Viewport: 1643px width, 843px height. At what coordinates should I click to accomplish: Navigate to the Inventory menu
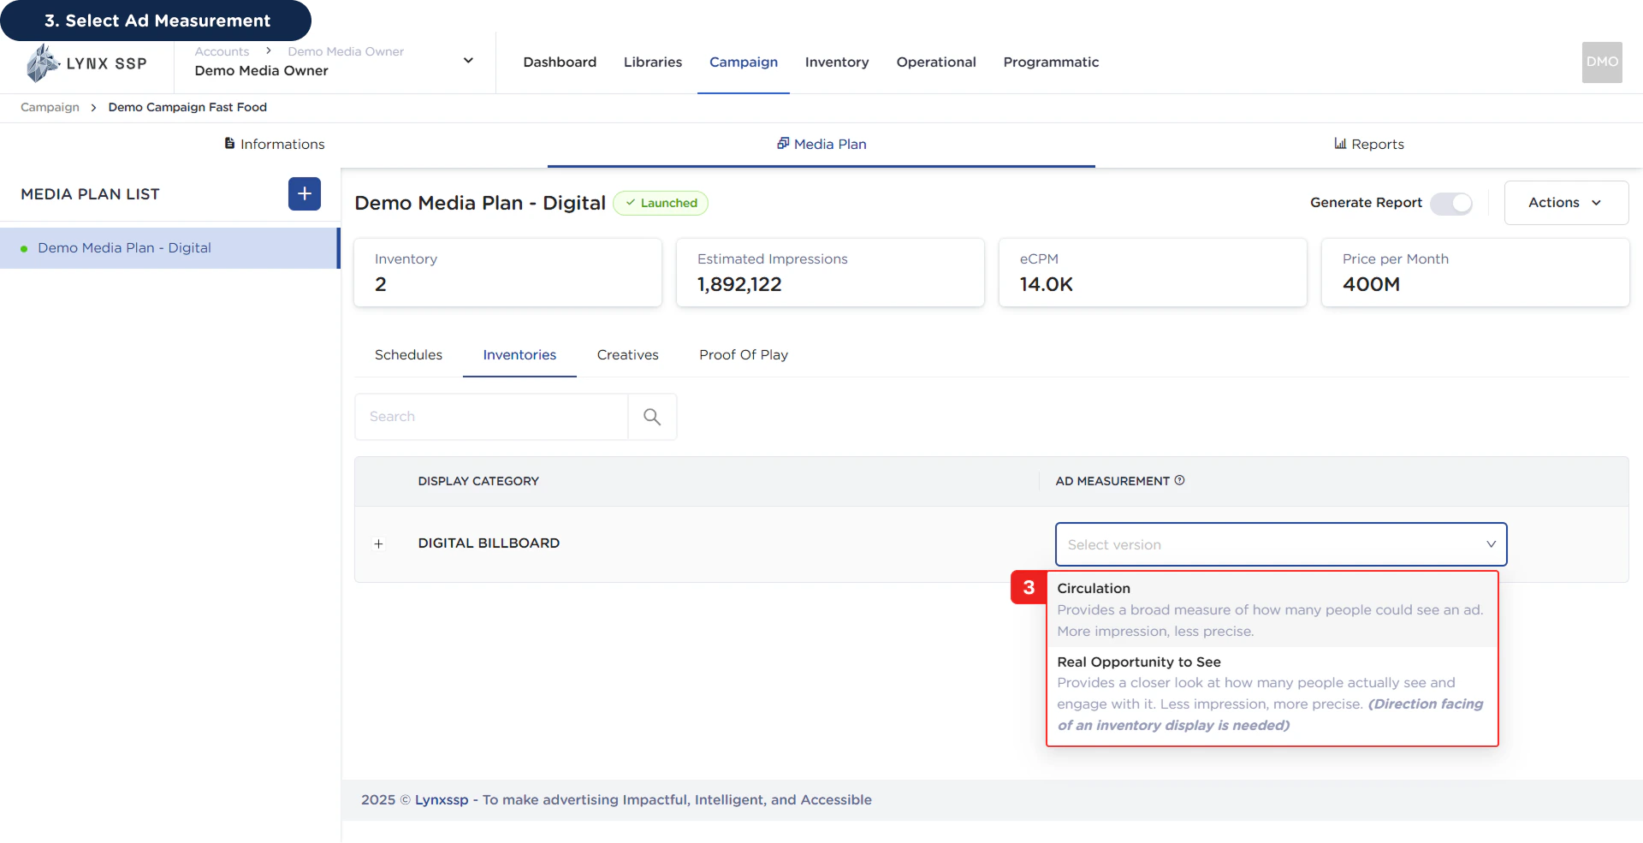tap(836, 62)
